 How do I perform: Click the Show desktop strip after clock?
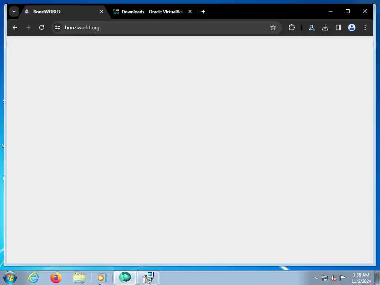click(x=377, y=278)
